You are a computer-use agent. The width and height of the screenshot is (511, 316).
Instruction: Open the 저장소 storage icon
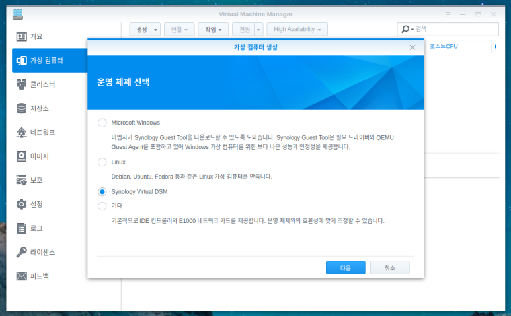pyautogui.click(x=22, y=108)
